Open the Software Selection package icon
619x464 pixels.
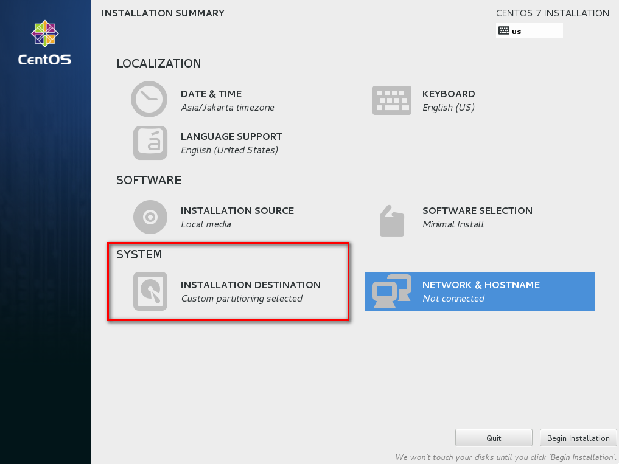tap(391, 221)
